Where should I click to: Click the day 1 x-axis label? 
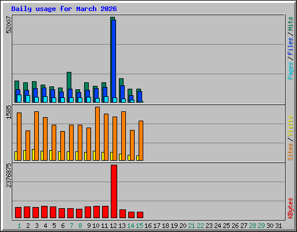coord(19,226)
